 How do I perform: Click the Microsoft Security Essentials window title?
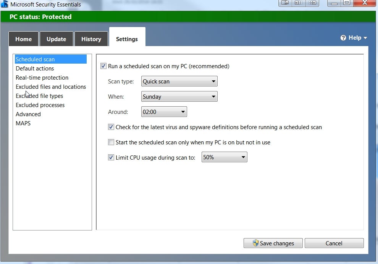45,4
